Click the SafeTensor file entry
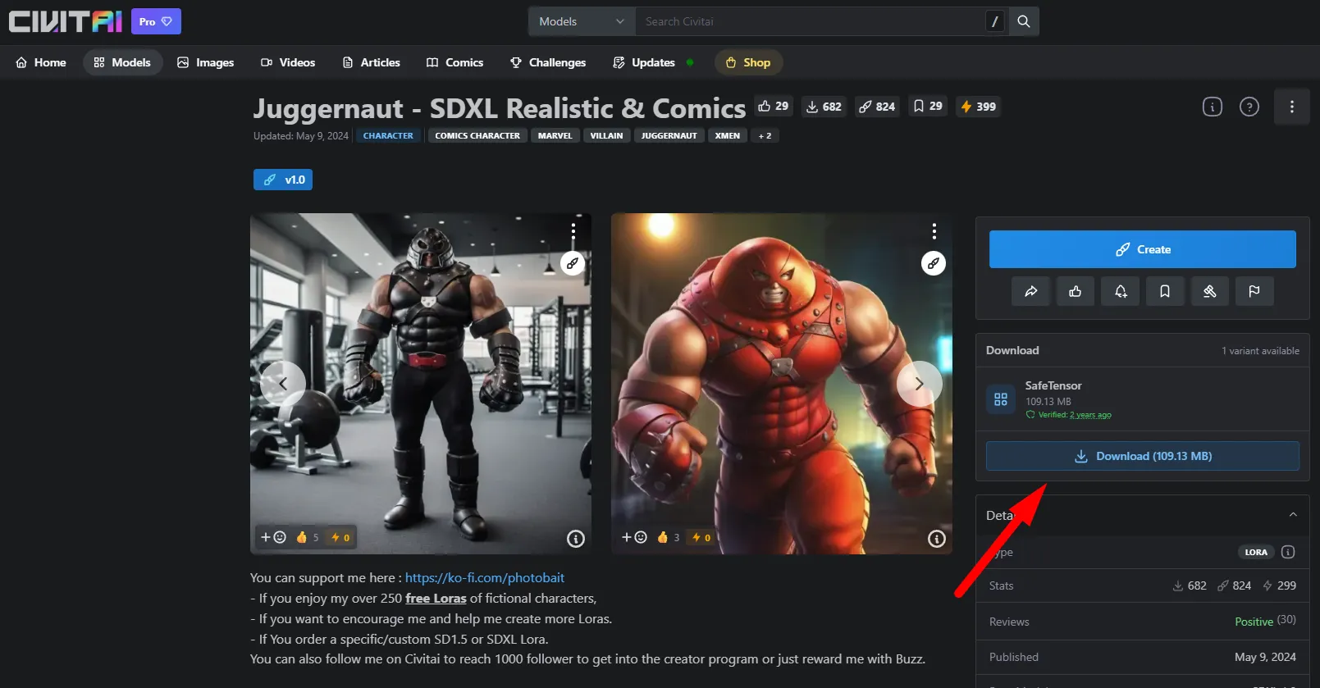Viewport: 1320px width, 688px height. pos(1142,399)
